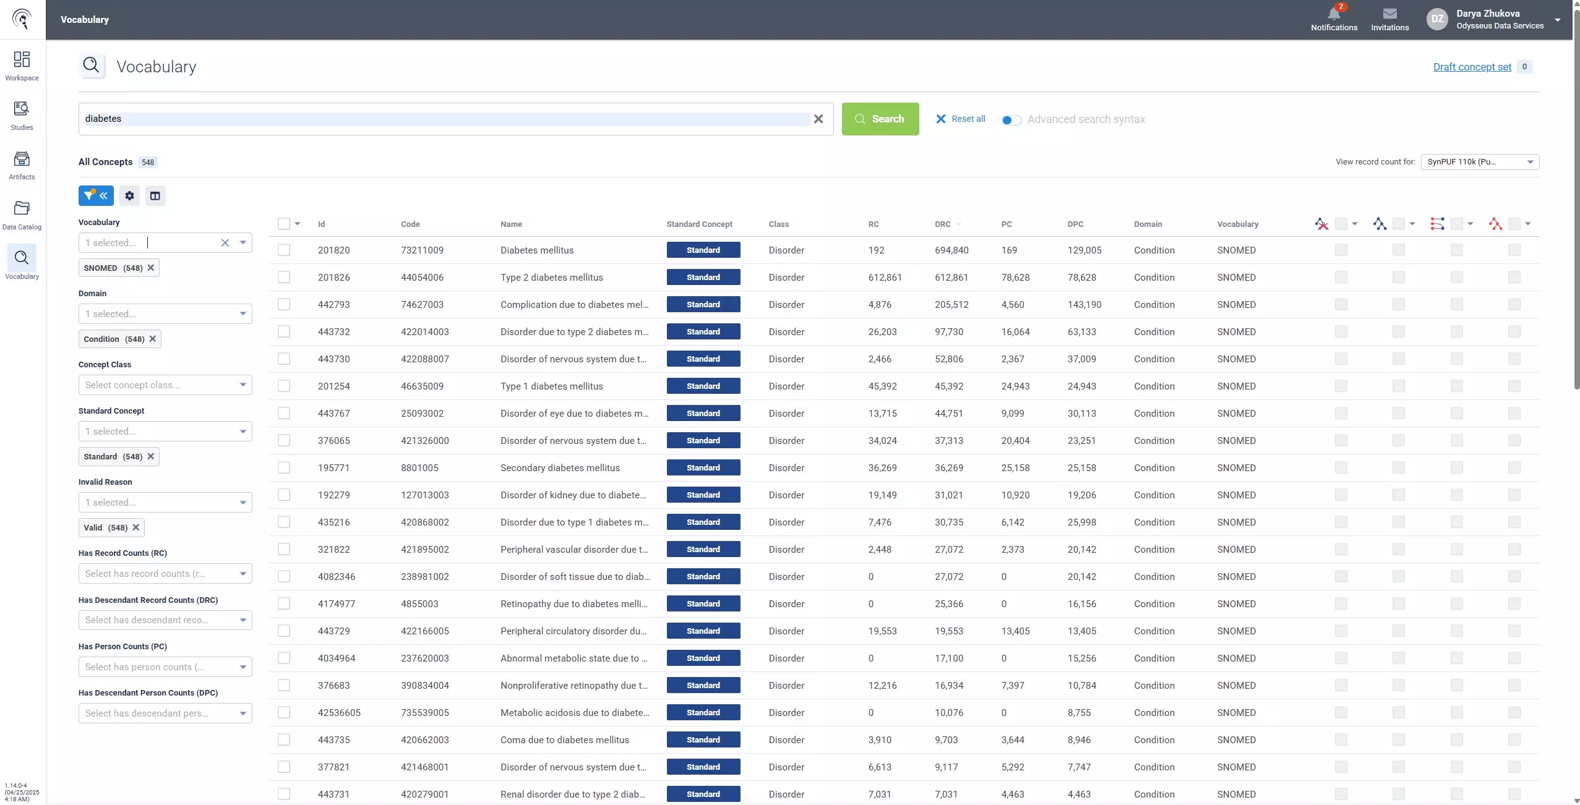This screenshot has height=805, width=1580.
Task: Open the Draft concept set link
Action: 1472,67
